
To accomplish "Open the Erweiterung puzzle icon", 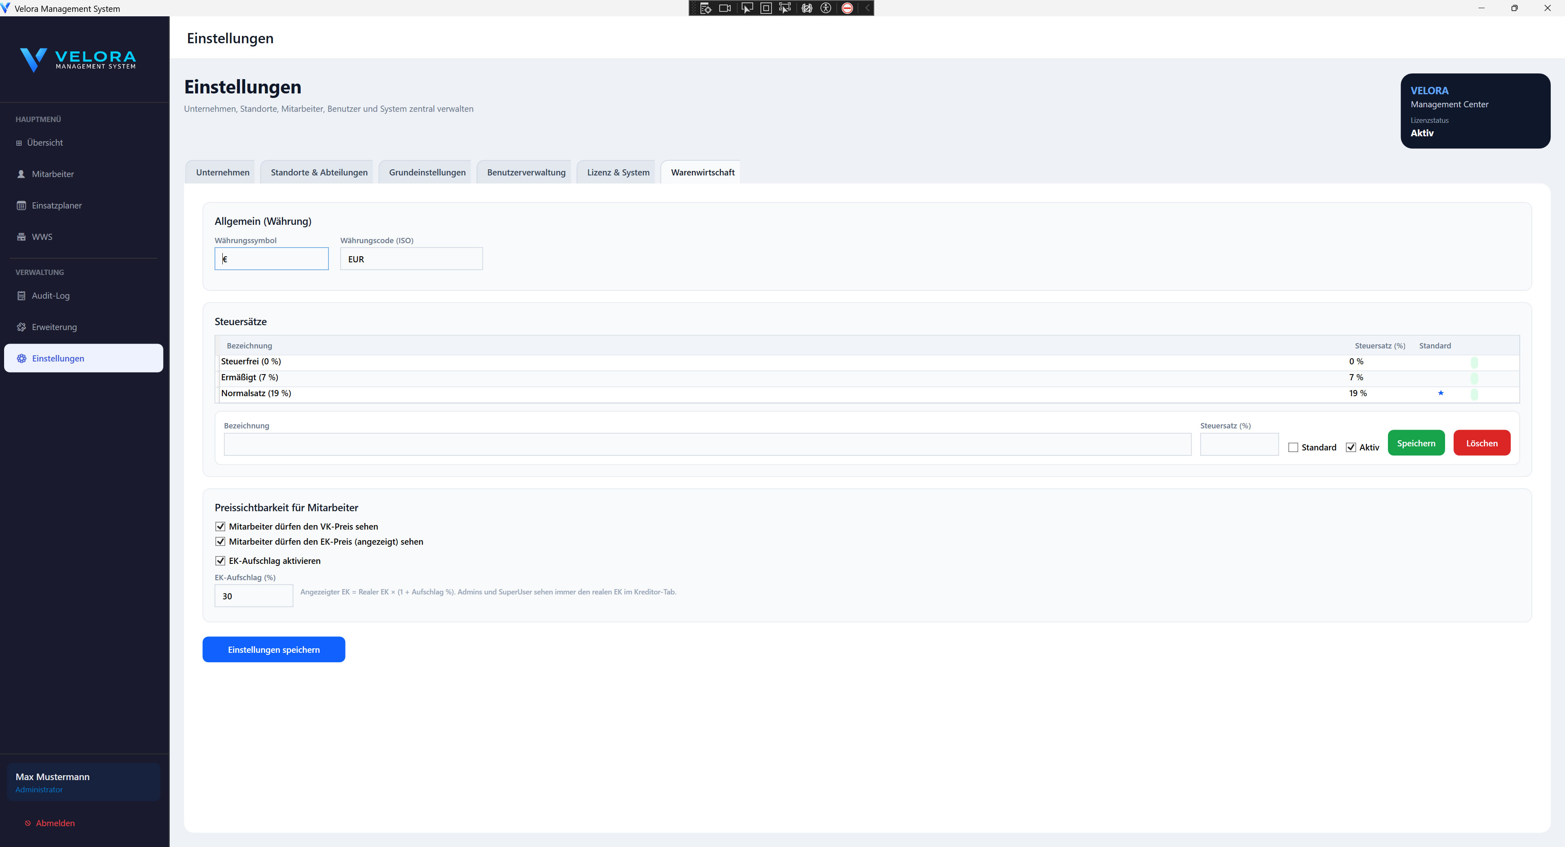I will (x=21, y=327).
